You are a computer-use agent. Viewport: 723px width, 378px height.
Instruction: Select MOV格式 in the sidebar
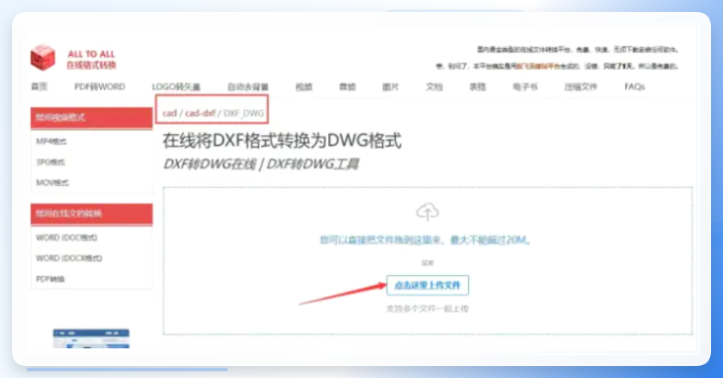53,183
